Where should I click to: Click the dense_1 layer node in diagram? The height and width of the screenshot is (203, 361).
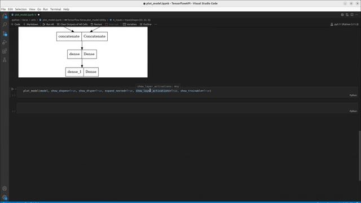82,72
